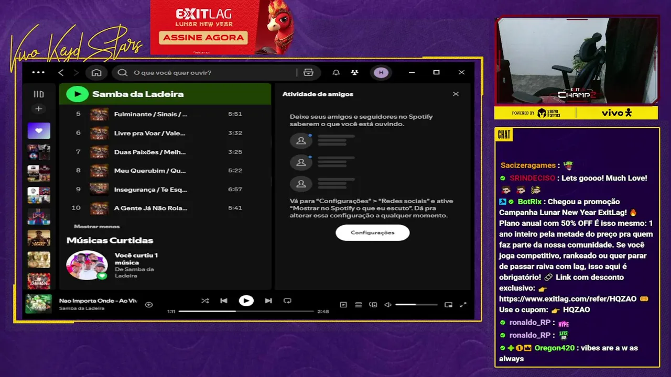Expand Your Library sidebar
The height and width of the screenshot is (377, 671).
[39, 94]
